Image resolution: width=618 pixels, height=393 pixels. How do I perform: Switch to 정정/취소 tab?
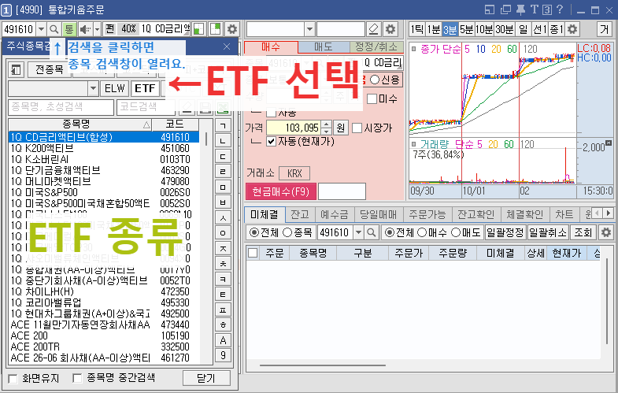376,47
